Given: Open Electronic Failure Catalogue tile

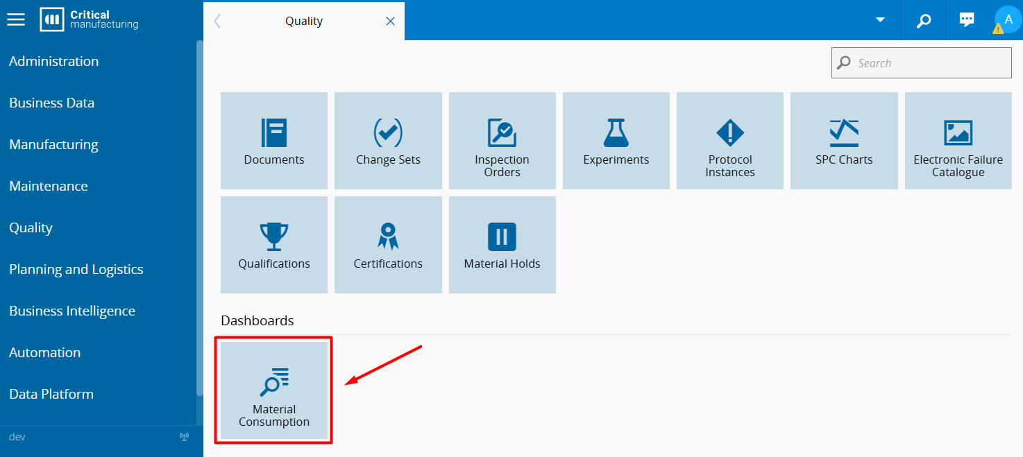Looking at the screenshot, I should tap(958, 141).
